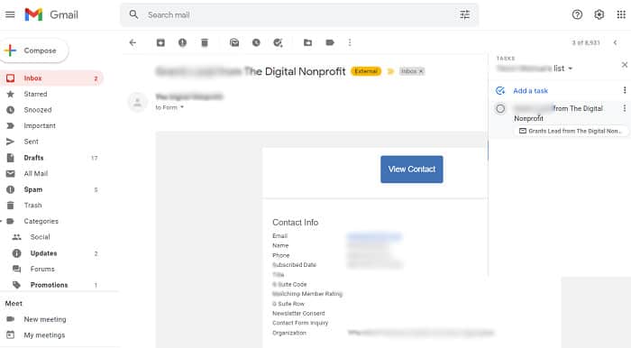Viewport: 631px width, 348px height.
Task: Click the 'Organization' field label
Action: click(x=289, y=333)
